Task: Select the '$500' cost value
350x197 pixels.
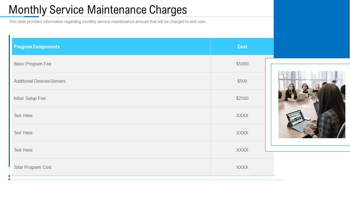Action: tap(242, 81)
